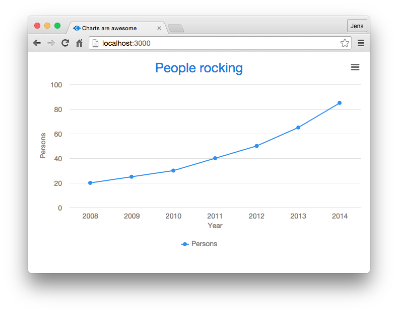
Task: Click the 2009 data point
Action: [131, 177]
